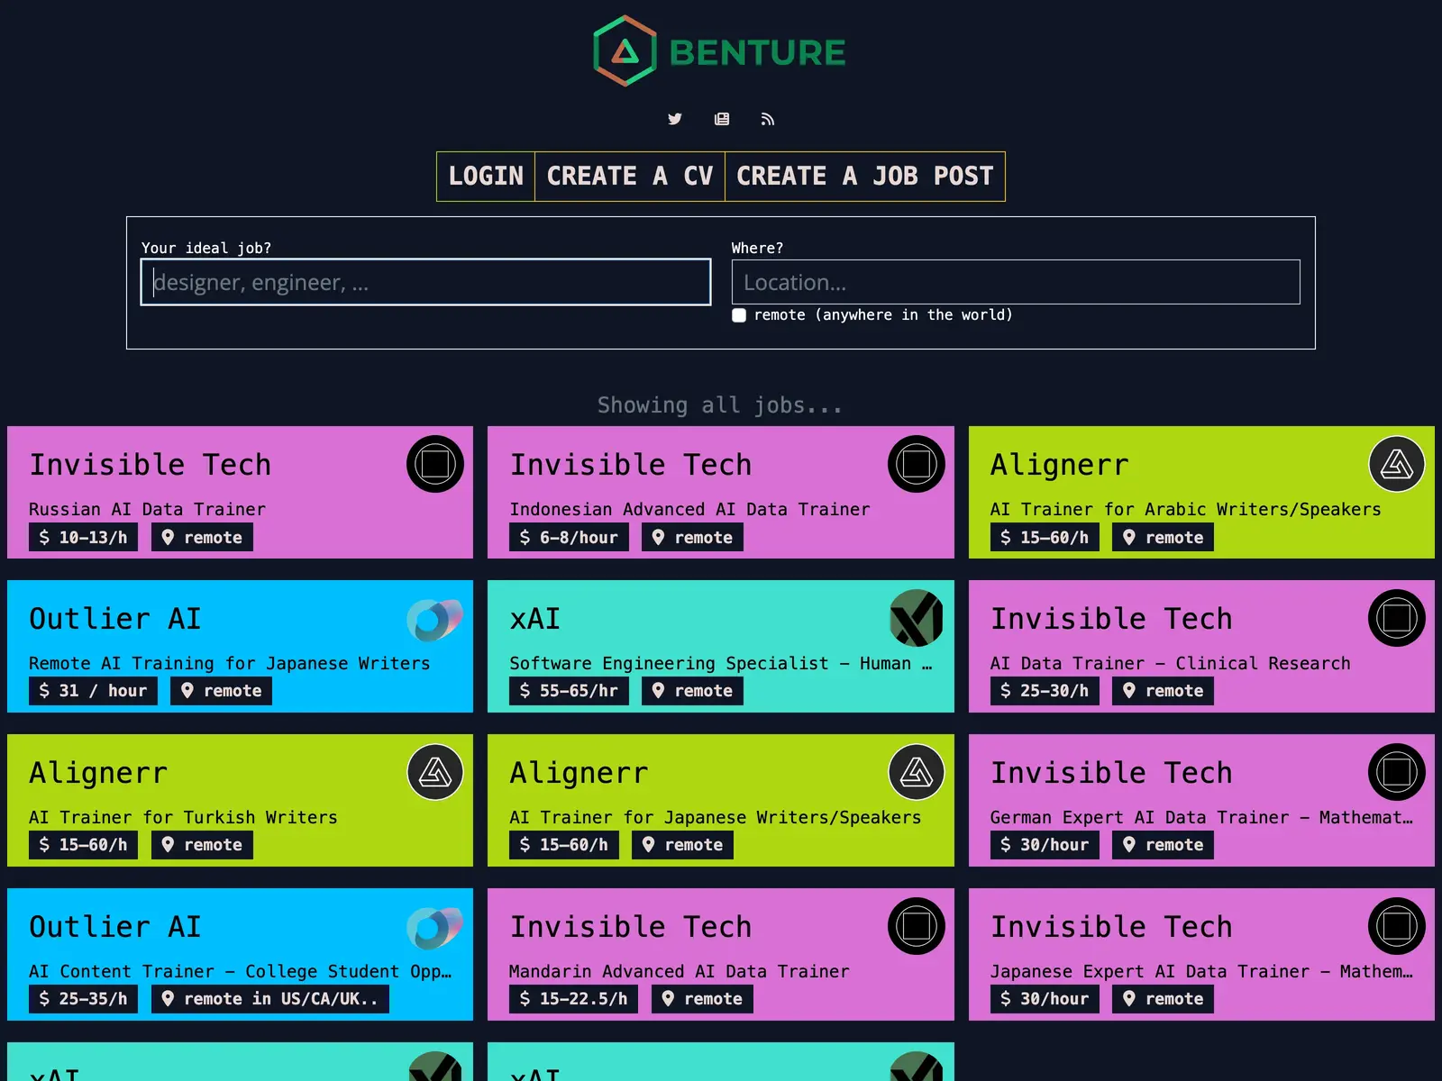Focus the ideal job search field
Viewport: 1442px width, 1081px height.
pos(425,282)
